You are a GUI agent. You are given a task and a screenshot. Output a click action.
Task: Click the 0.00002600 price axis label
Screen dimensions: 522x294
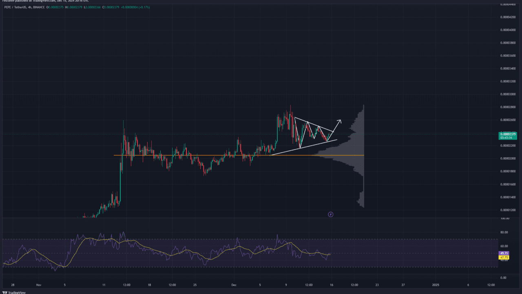coord(508,120)
